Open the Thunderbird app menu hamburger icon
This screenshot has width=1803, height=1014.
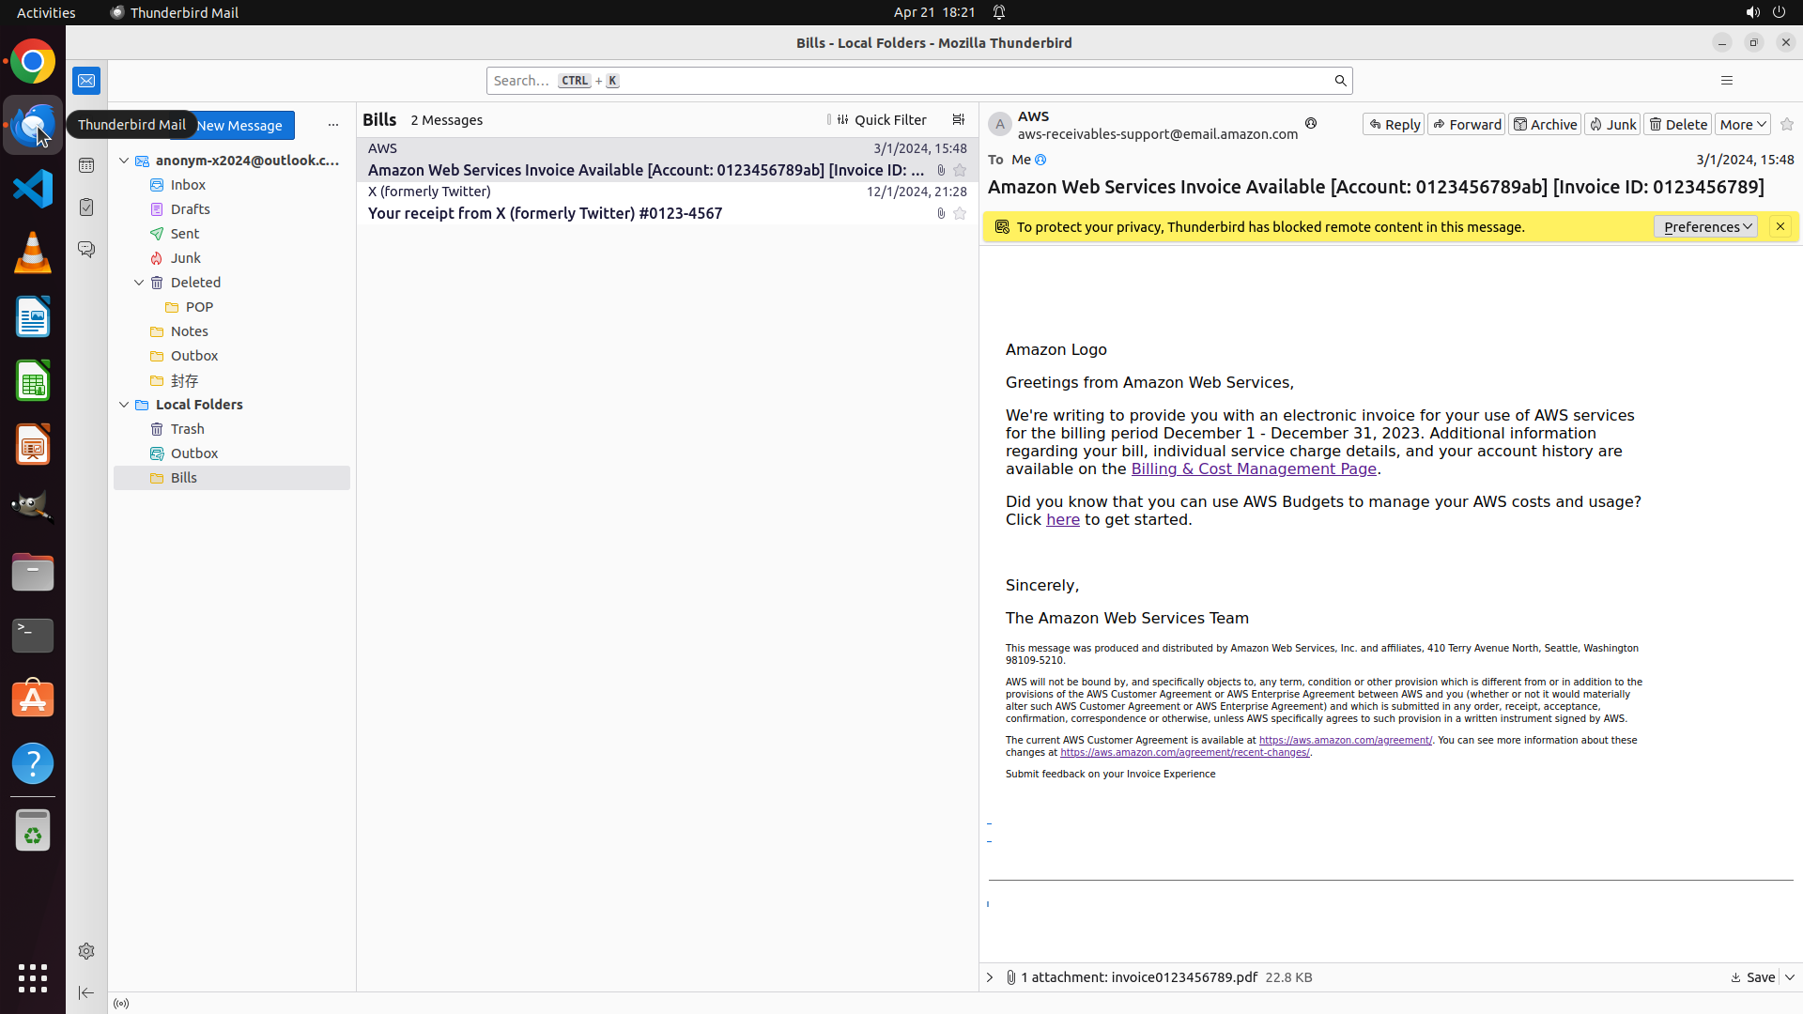click(1726, 81)
